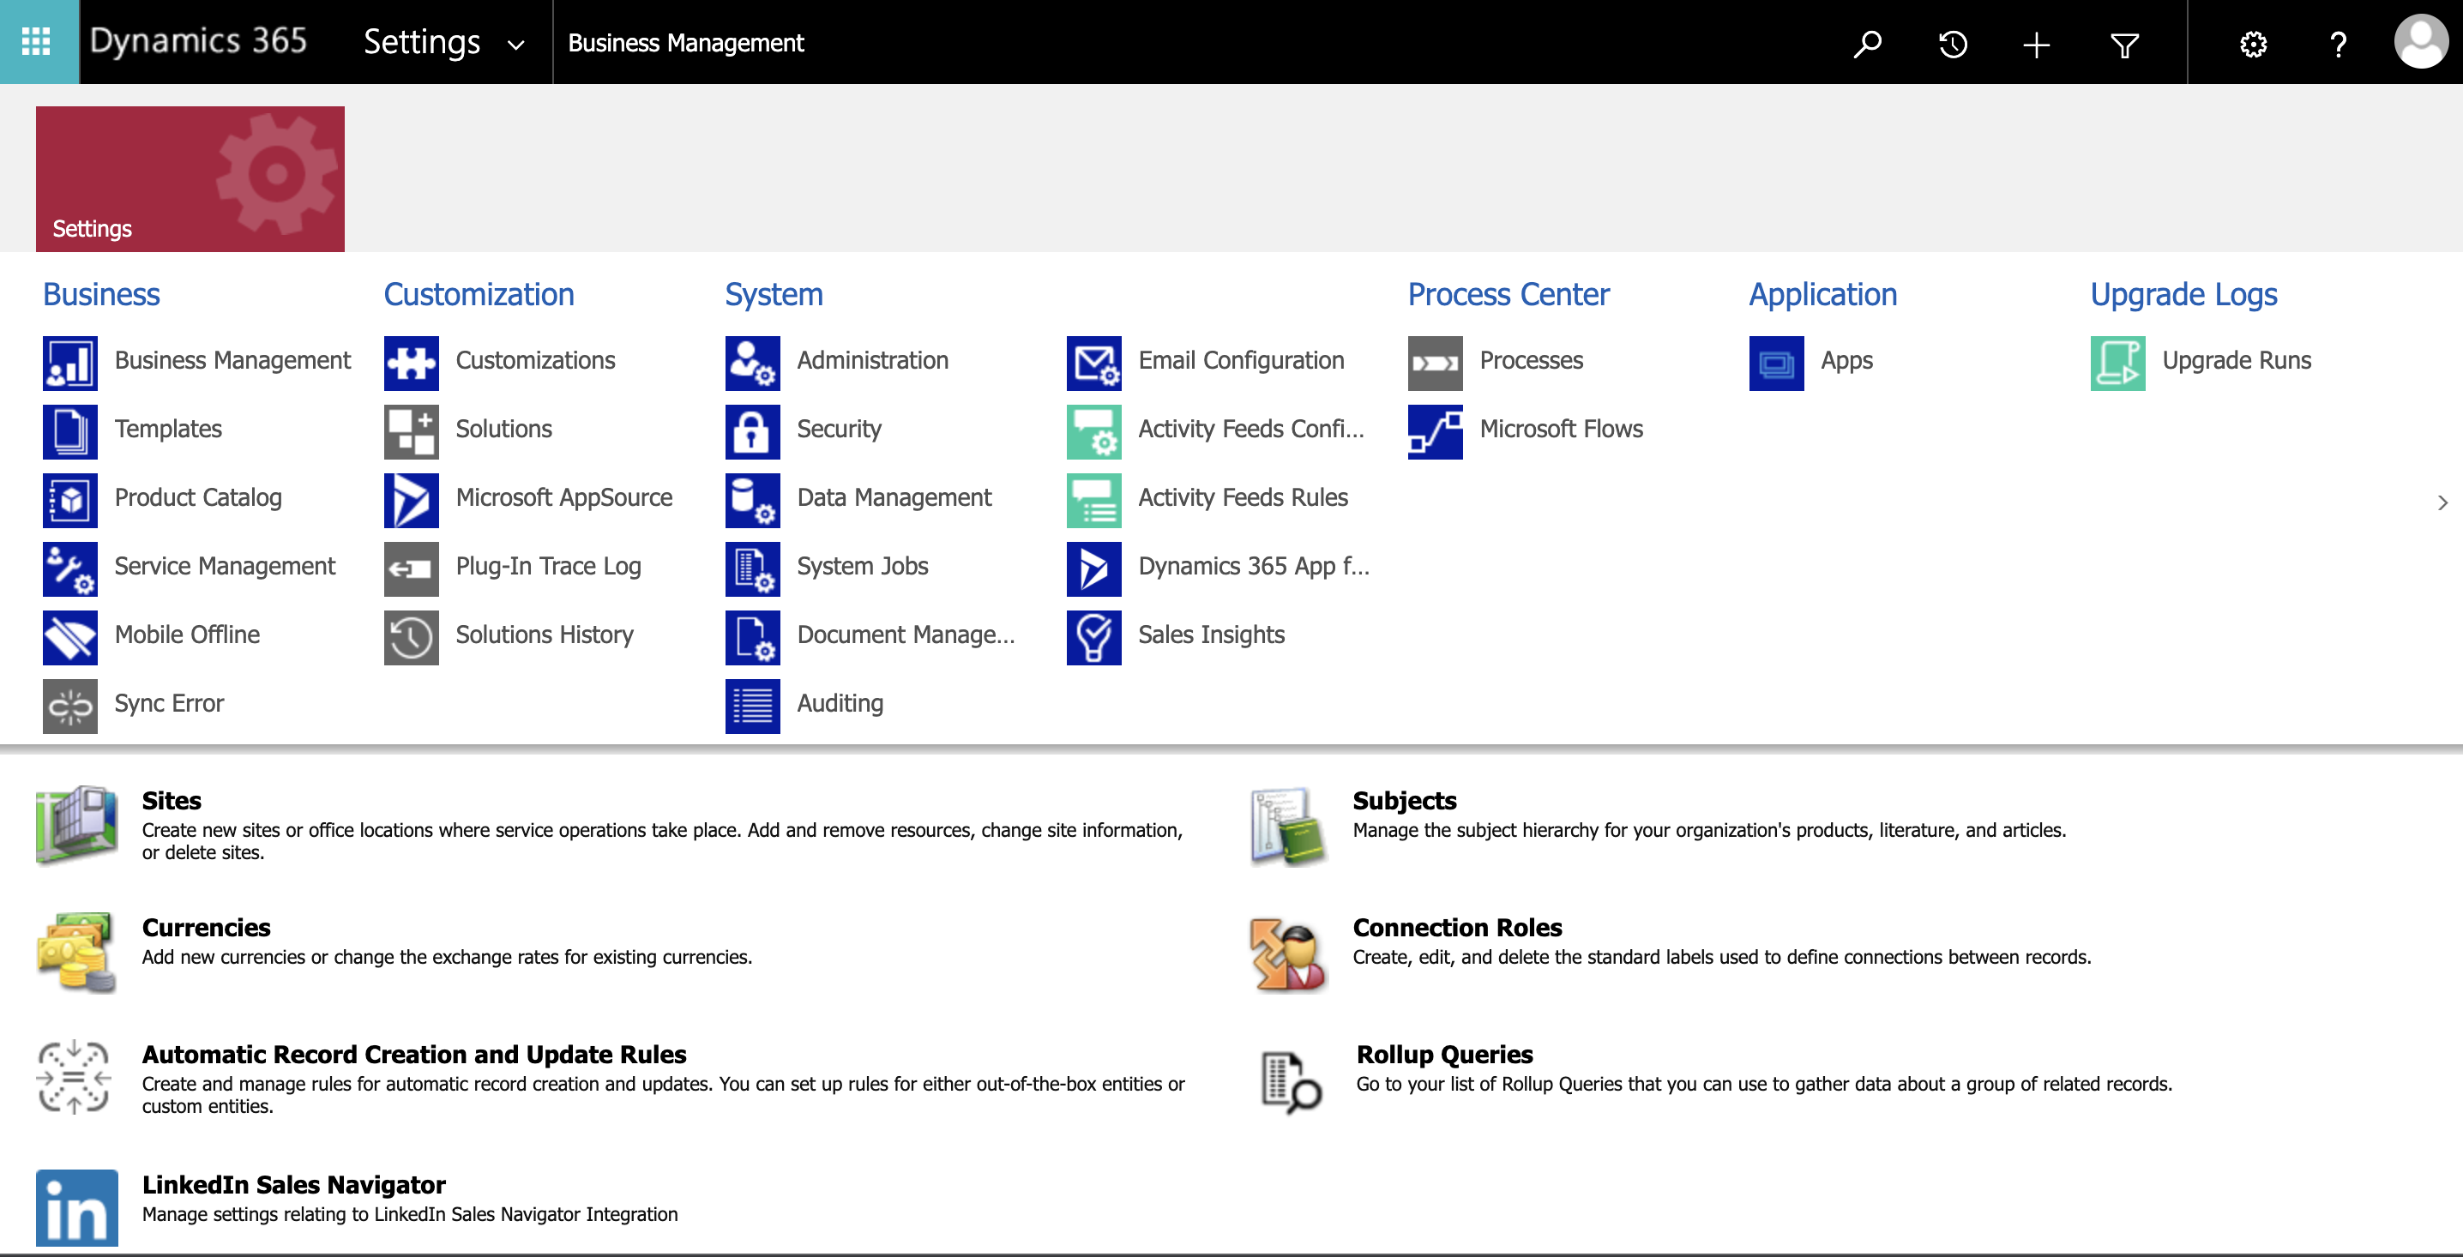The height and width of the screenshot is (1257, 2463).
Task: Open the help question mark icon
Action: point(2339,44)
